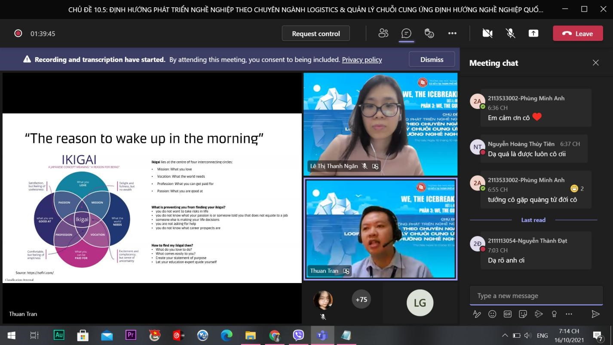Open the GIF picker in chat

[x=508, y=314]
